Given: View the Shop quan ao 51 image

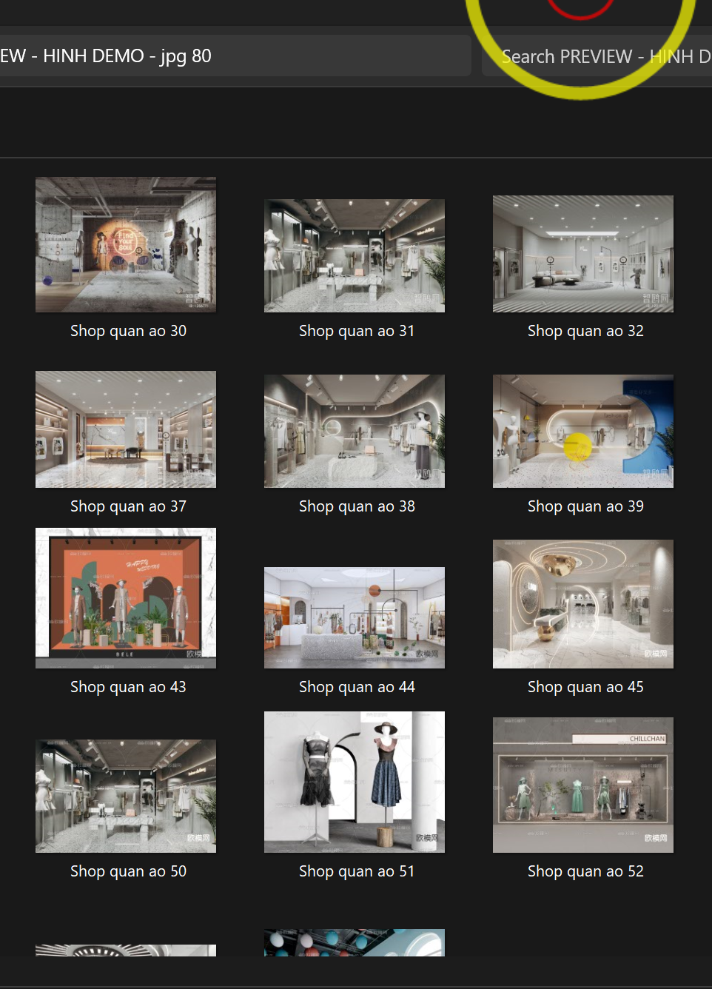Looking at the screenshot, I should click(355, 782).
